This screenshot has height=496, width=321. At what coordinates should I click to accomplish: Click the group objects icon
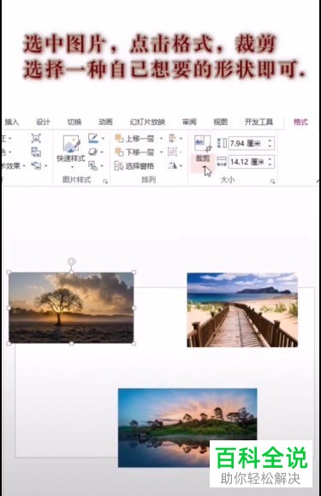click(172, 152)
